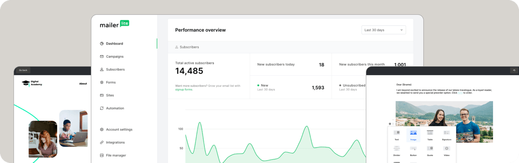Open block settings gear beside the block picker
Viewport: 519px width, 163px height.
point(390,124)
